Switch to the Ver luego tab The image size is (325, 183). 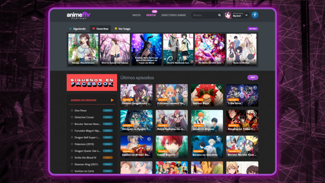(x=123, y=29)
